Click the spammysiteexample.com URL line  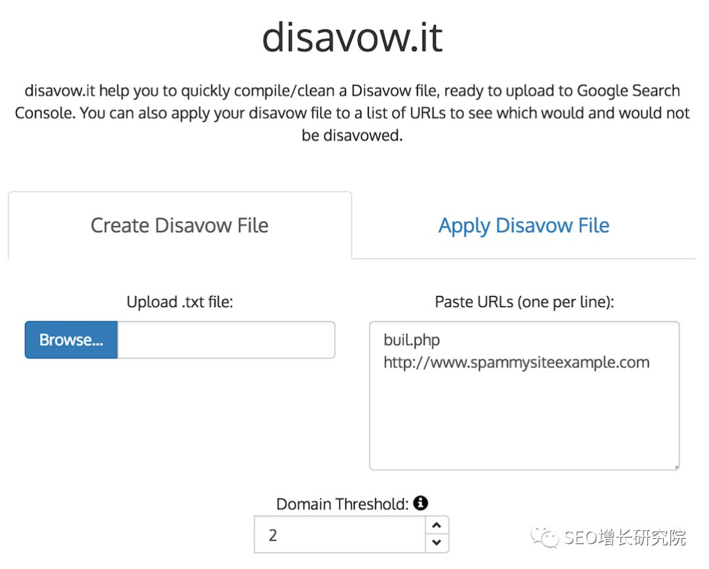tap(517, 362)
